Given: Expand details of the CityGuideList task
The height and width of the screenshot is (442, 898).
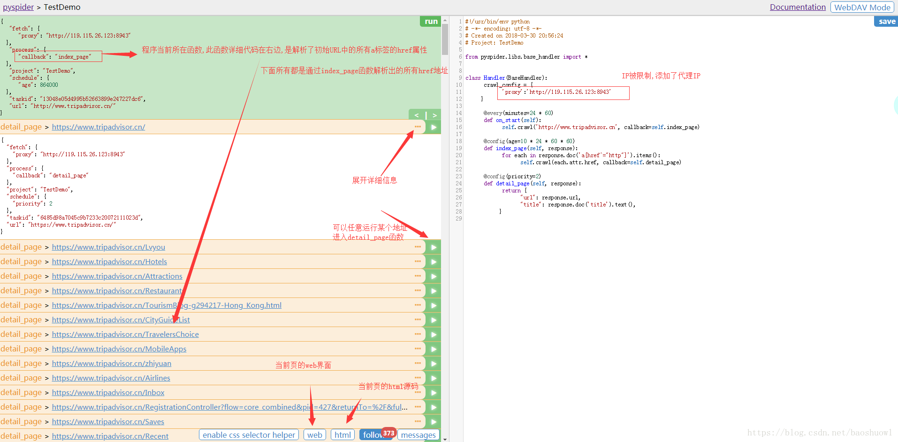Looking at the screenshot, I should (417, 320).
